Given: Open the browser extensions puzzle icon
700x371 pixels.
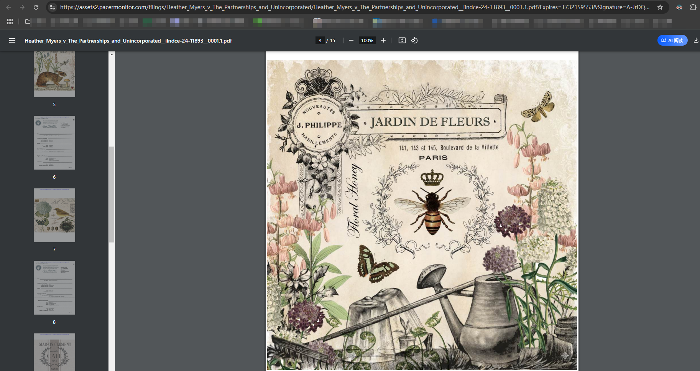Looking at the screenshot, I should click(693, 7).
